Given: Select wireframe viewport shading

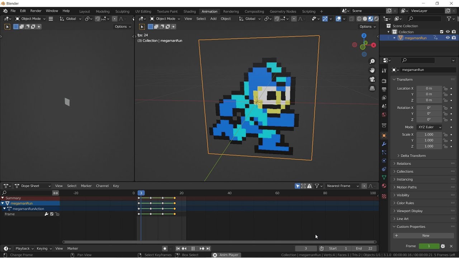Looking at the screenshot, I should (x=359, y=19).
